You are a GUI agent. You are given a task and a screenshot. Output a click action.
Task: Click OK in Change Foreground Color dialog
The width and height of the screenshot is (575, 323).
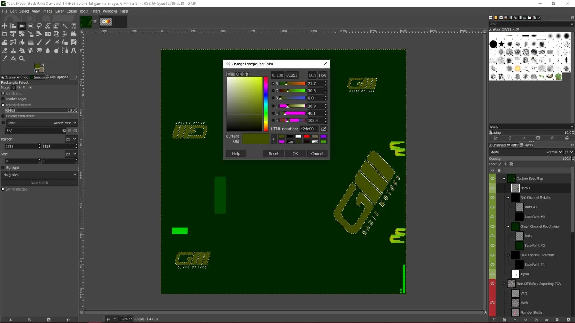click(x=295, y=153)
